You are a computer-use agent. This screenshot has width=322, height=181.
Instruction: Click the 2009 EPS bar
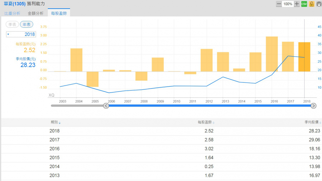tap(158, 65)
